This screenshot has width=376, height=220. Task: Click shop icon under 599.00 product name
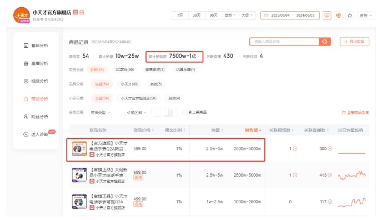(x=92, y=155)
